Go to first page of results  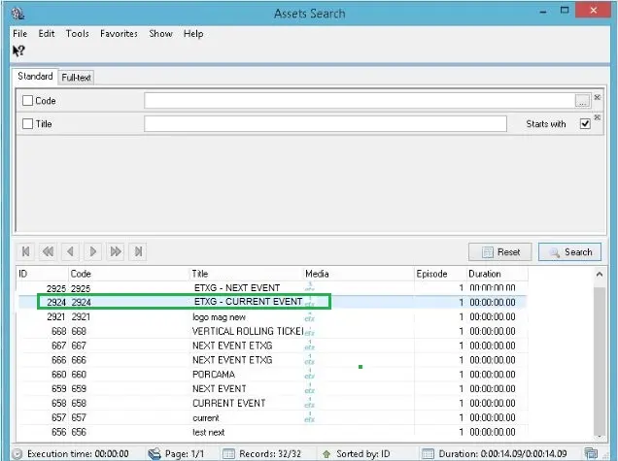tap(26, 252)
